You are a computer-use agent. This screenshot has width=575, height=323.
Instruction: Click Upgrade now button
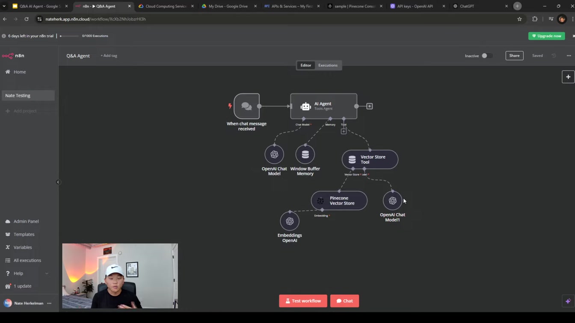pos(546,36)
